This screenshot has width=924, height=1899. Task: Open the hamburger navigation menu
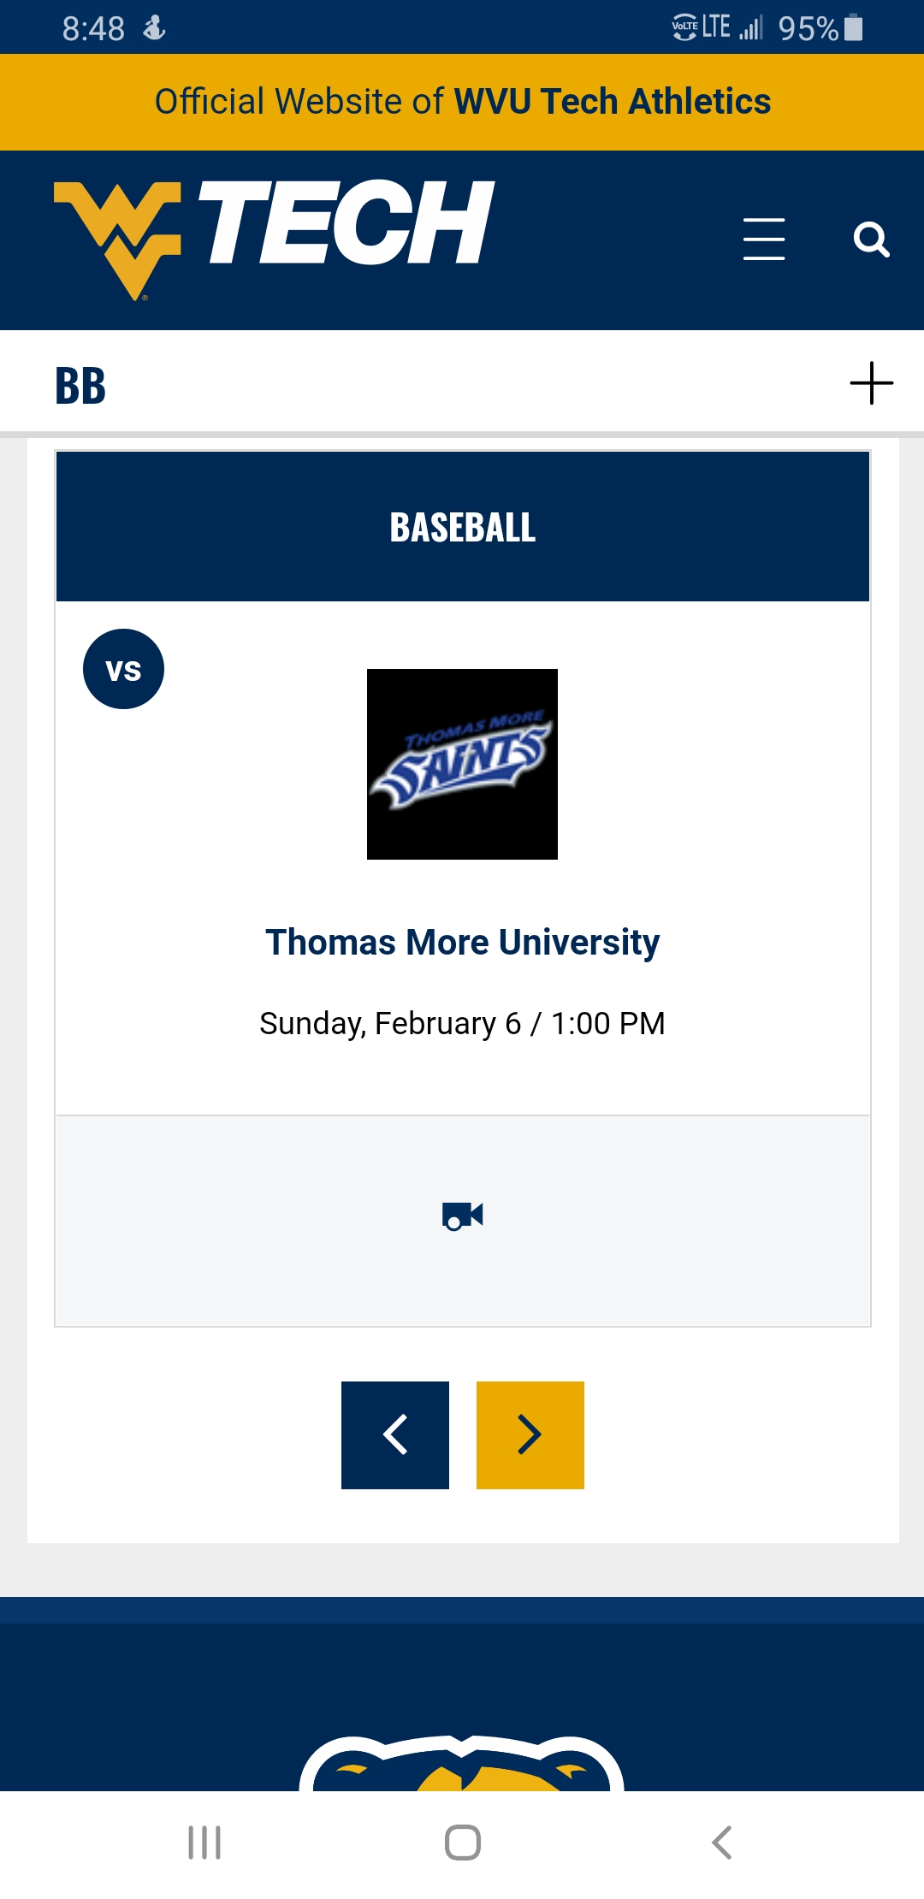(x=763, y=239)
